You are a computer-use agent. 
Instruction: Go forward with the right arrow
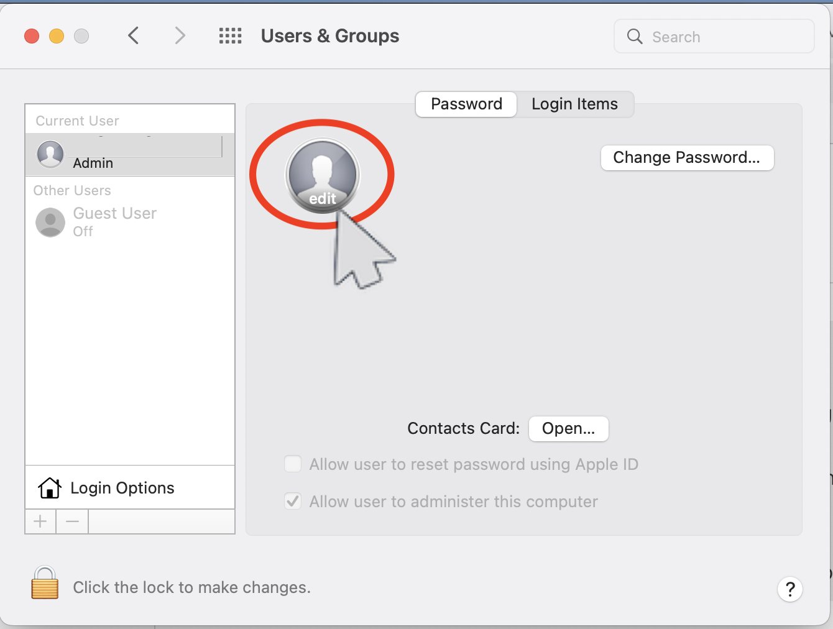(x=180, y=36)
